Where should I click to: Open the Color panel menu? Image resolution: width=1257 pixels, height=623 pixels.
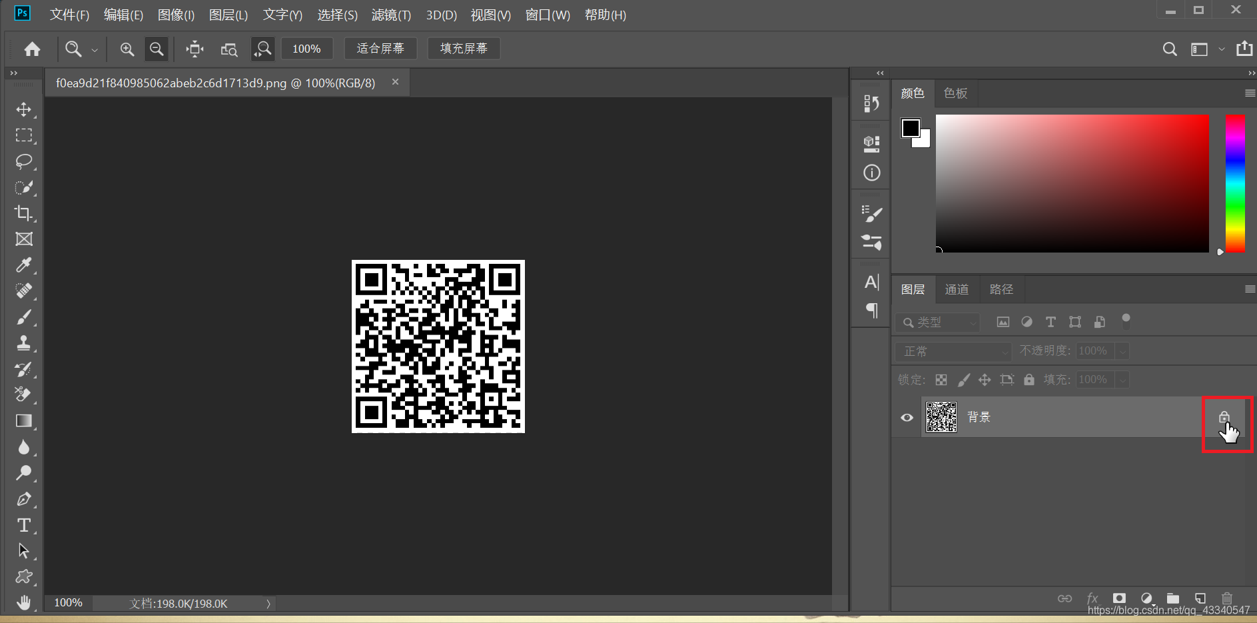coord(1250,93)
